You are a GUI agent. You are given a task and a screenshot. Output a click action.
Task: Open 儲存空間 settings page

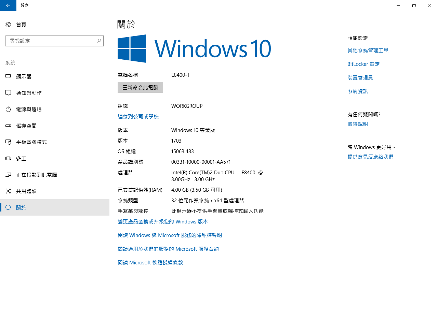[55, 126]
